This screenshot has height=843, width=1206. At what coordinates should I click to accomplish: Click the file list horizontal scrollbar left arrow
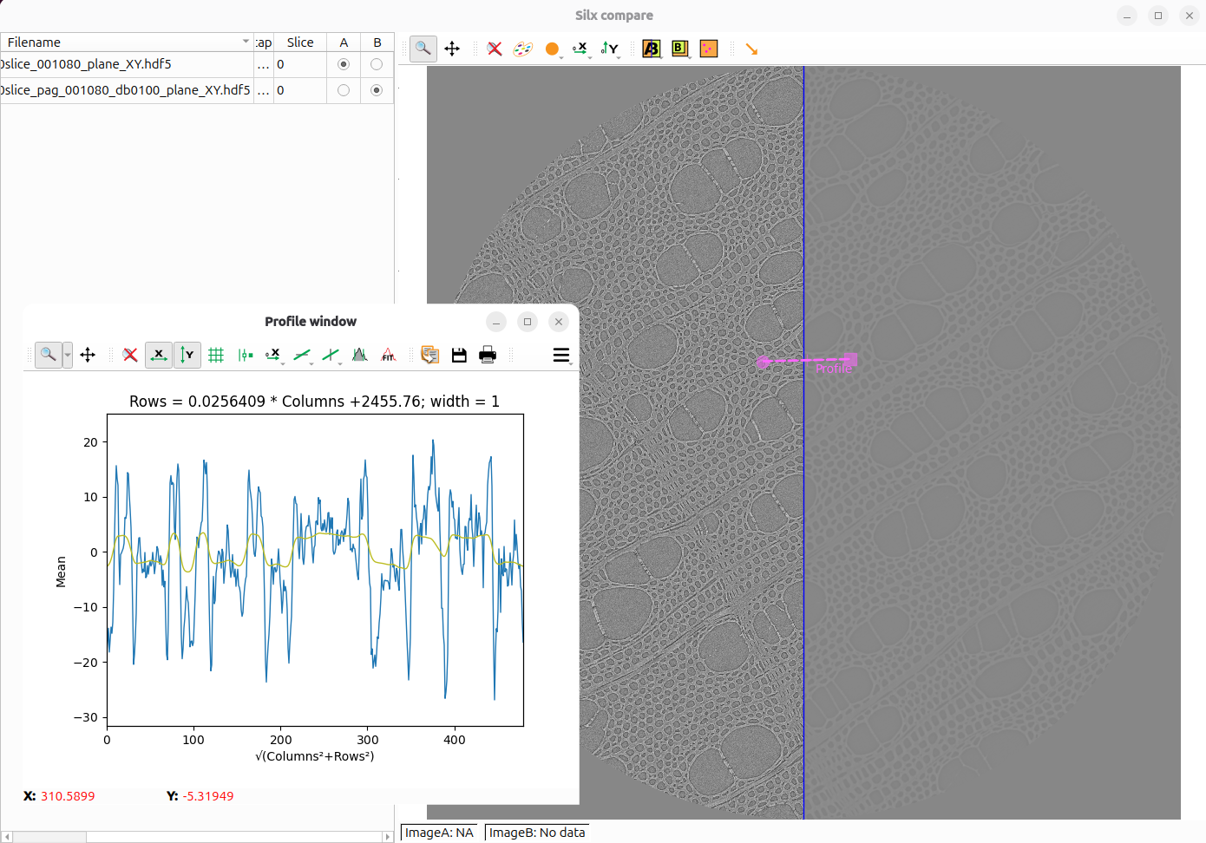[7, 837]
